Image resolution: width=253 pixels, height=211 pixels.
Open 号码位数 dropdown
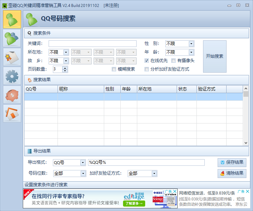tap(83, 173)
